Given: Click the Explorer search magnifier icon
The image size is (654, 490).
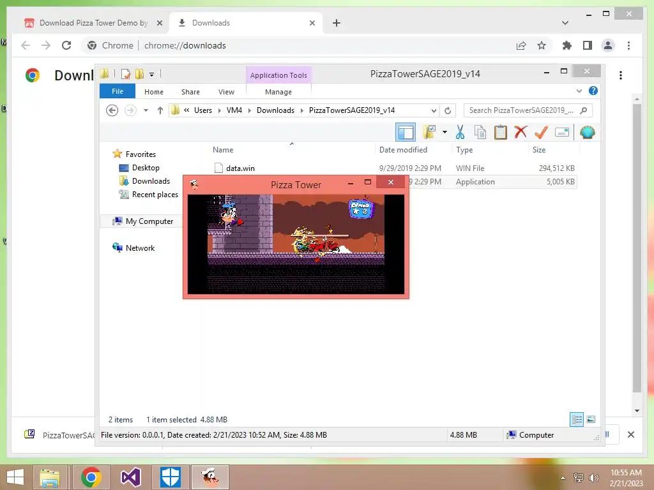Looking at the screenshot, I should point(584,110).
